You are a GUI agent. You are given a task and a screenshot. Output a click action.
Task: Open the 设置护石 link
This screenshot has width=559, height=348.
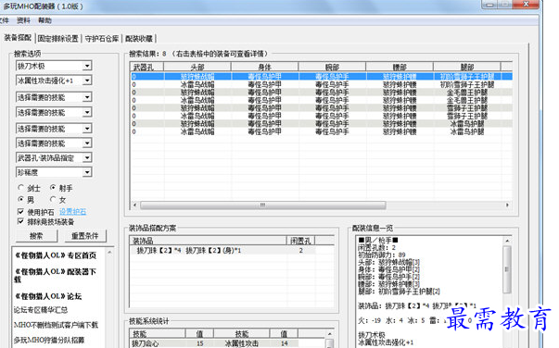tap(72, 212)
